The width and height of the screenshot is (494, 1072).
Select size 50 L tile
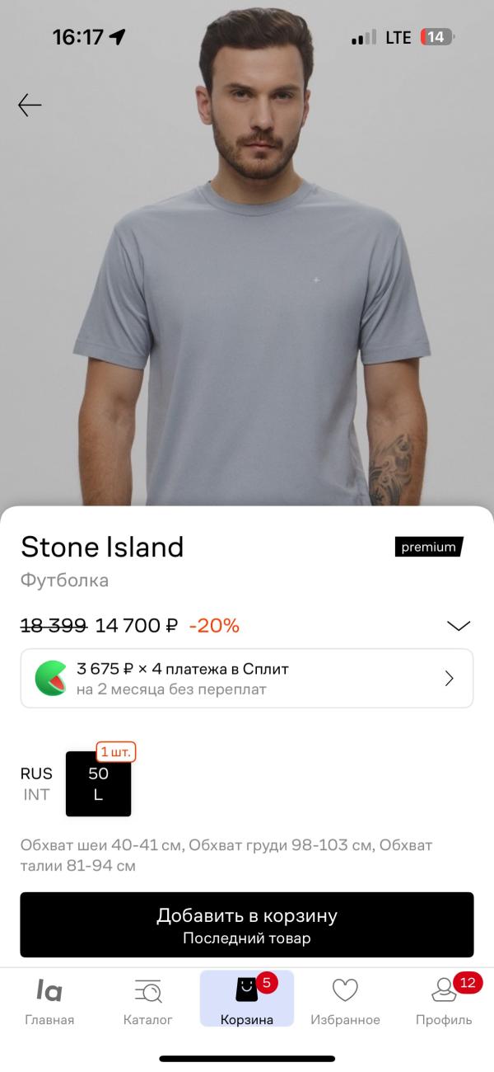click(x=98, y=783)
